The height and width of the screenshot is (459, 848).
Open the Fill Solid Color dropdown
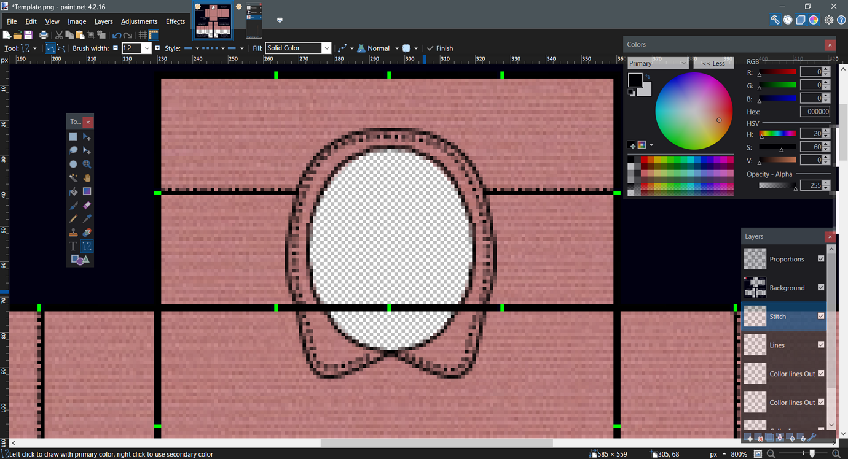coord(326,48)
